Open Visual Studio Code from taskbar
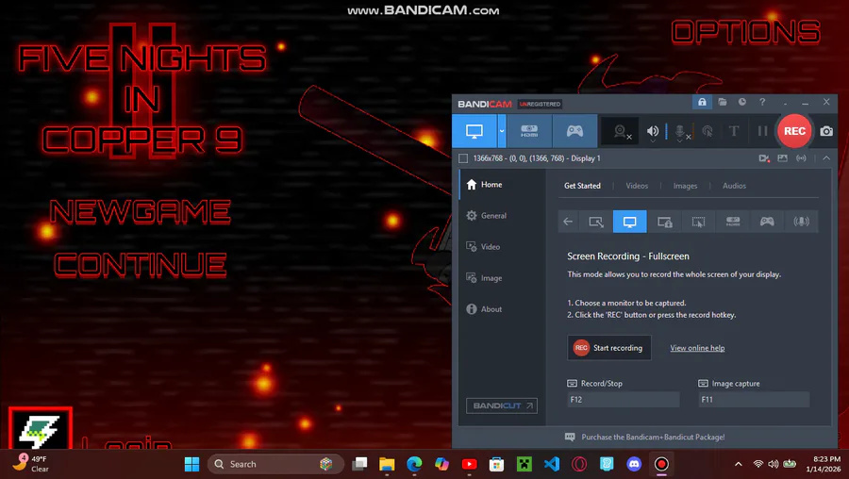The height and width of the screenshot is (479, 849). pyautogui.click(x=552, y=464)
